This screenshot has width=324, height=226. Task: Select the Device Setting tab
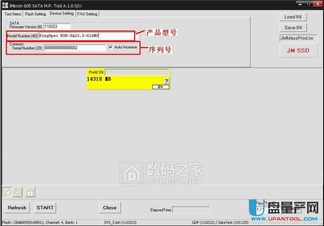click(x=61, y=13)
